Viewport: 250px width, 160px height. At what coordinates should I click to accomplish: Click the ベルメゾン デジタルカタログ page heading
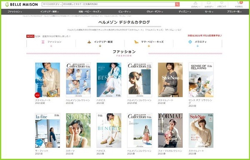click(x=124, y=22)
